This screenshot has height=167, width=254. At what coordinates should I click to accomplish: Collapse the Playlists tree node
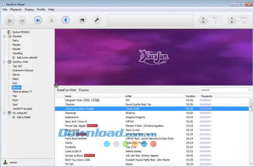(x=4, y=36)
